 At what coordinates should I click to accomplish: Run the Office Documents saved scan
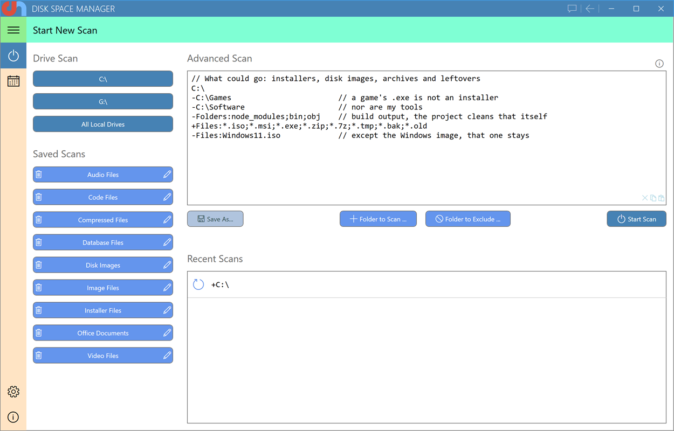point(103,333)
